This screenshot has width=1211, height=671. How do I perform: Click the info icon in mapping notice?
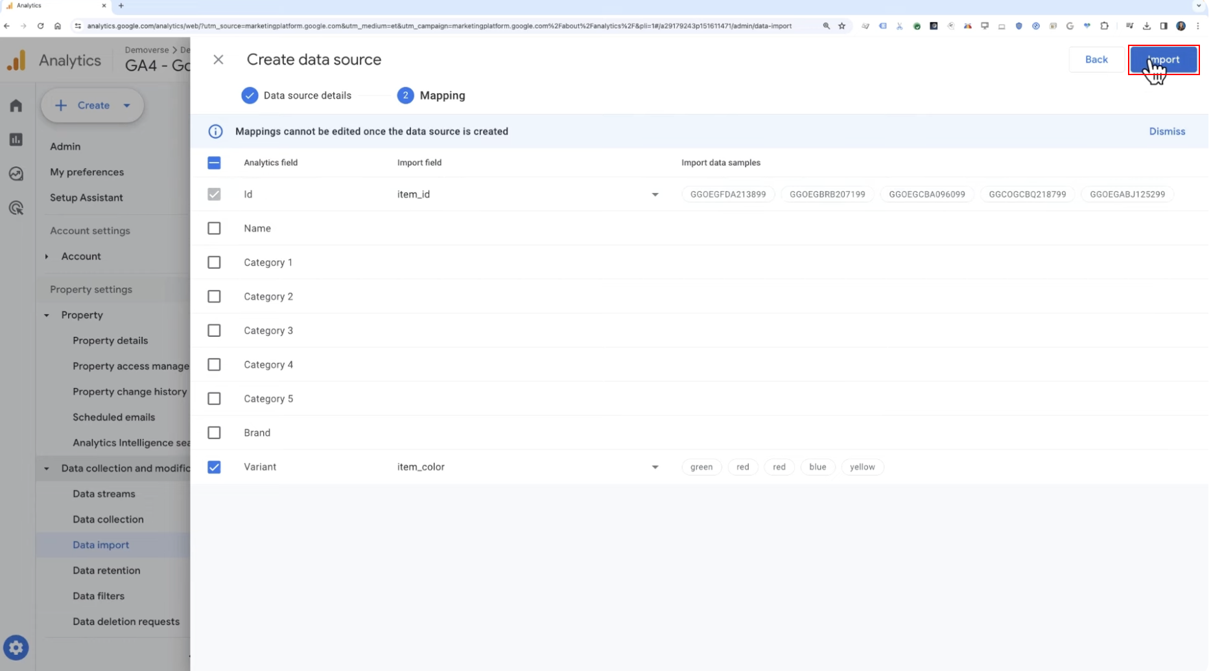215,131
